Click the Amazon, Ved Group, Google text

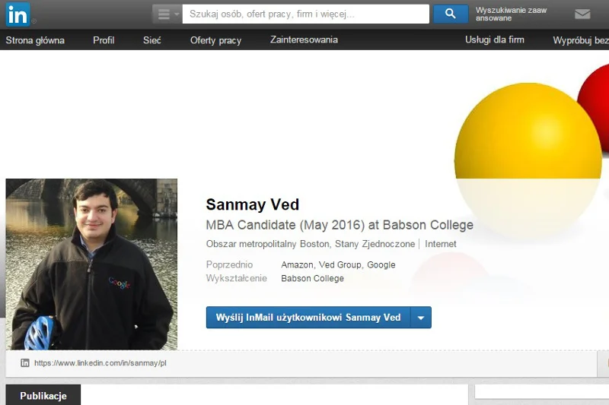coord(338,264)
